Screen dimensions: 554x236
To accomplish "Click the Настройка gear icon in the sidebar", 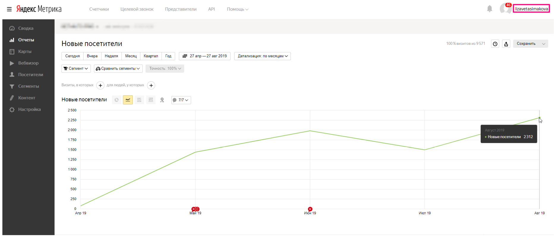I will click(12, 110).
